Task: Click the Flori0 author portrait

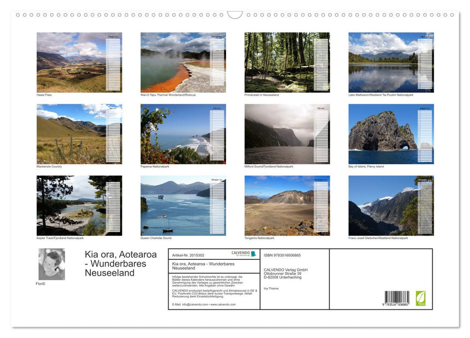Action: (52, 263)
